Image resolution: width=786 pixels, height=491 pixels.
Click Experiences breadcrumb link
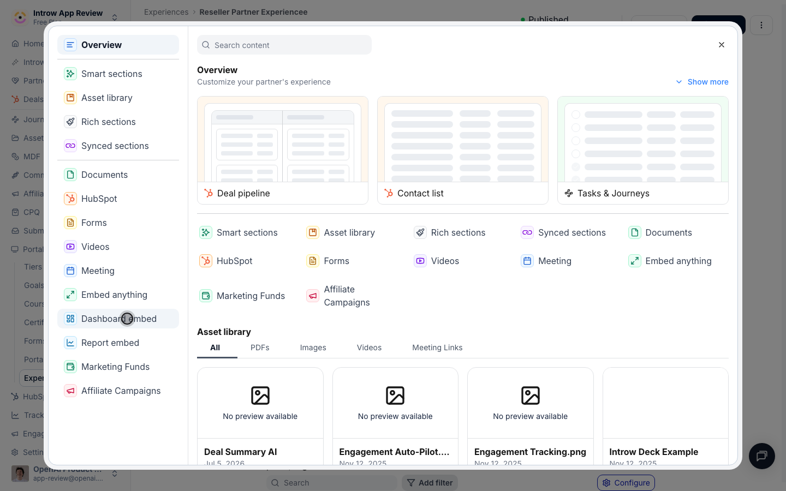[166, 12]
